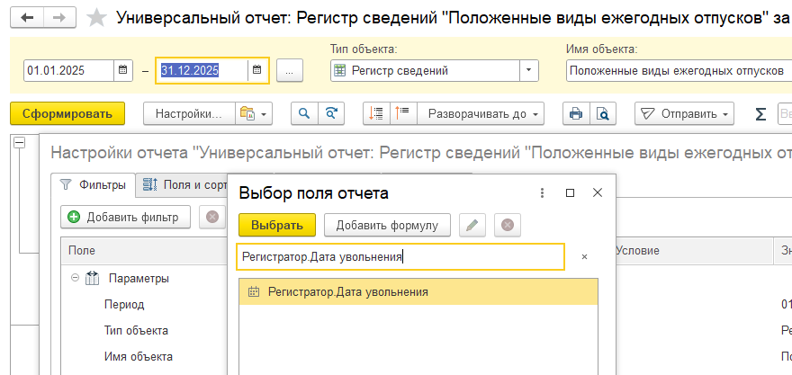The image size is (792, 375).
Task: Click the Имя объекта field
Action: coord(679,71)
